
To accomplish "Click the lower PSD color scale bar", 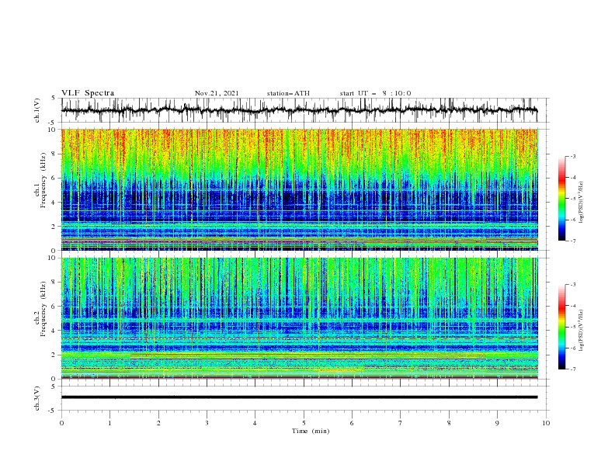I will pos(562,327).
